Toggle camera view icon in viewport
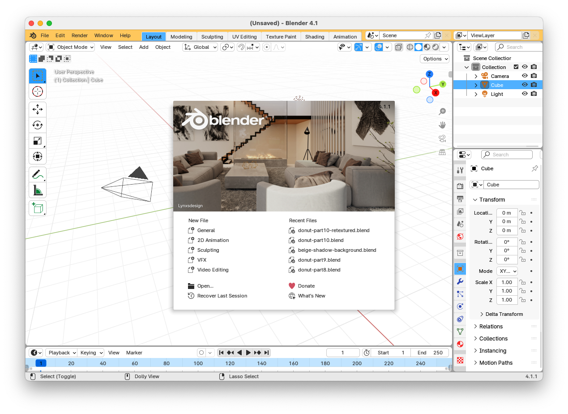 [442, 138]
